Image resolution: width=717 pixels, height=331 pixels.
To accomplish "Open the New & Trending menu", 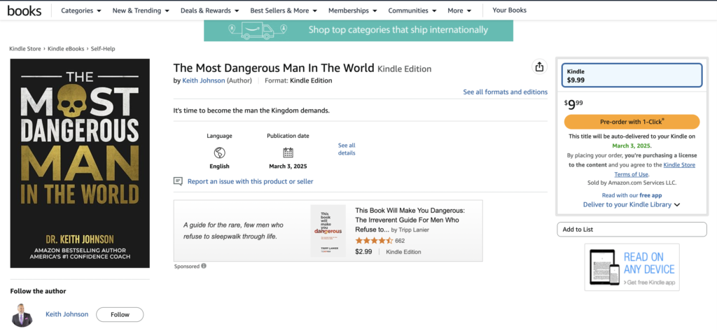I will pos(141,10).
